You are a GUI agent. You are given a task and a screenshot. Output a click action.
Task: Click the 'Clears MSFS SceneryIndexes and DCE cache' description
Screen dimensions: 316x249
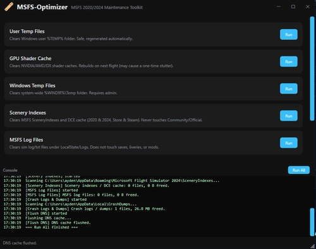click(x=106, y=120)
